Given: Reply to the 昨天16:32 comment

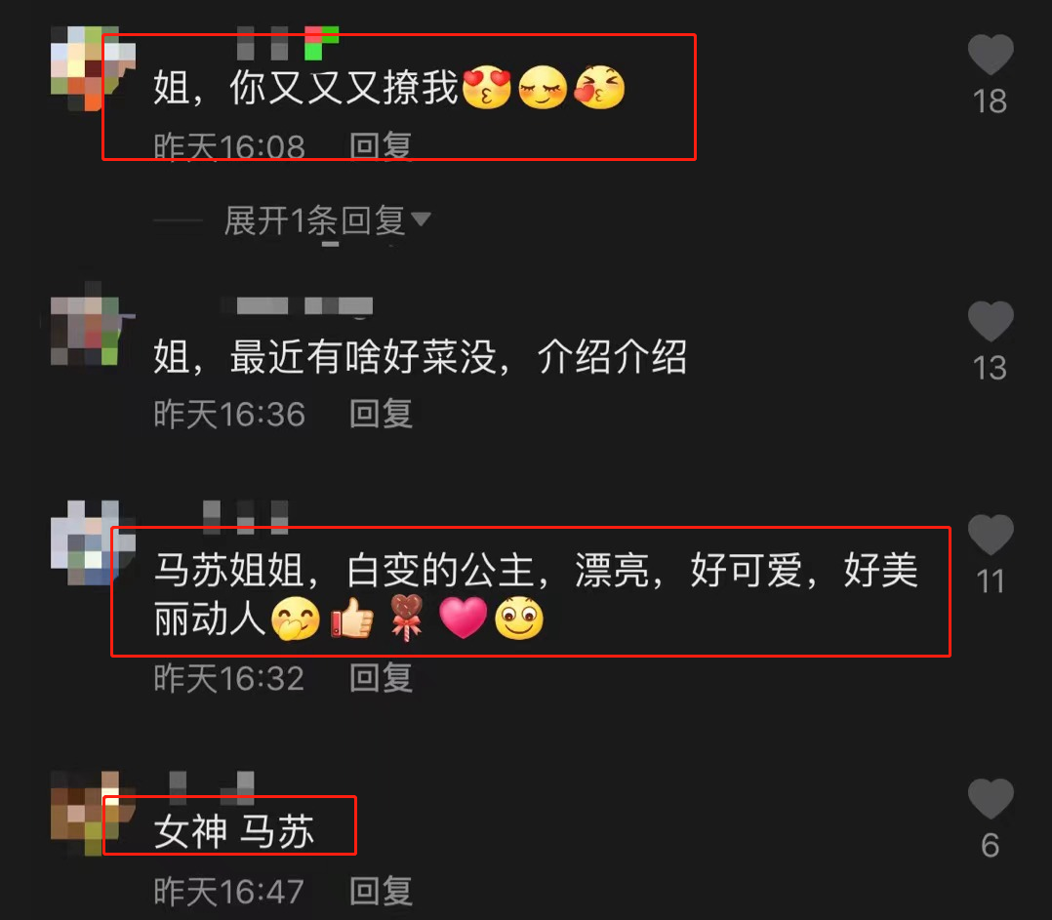Looking at the screenshot, I should click(x=381, y=678).
